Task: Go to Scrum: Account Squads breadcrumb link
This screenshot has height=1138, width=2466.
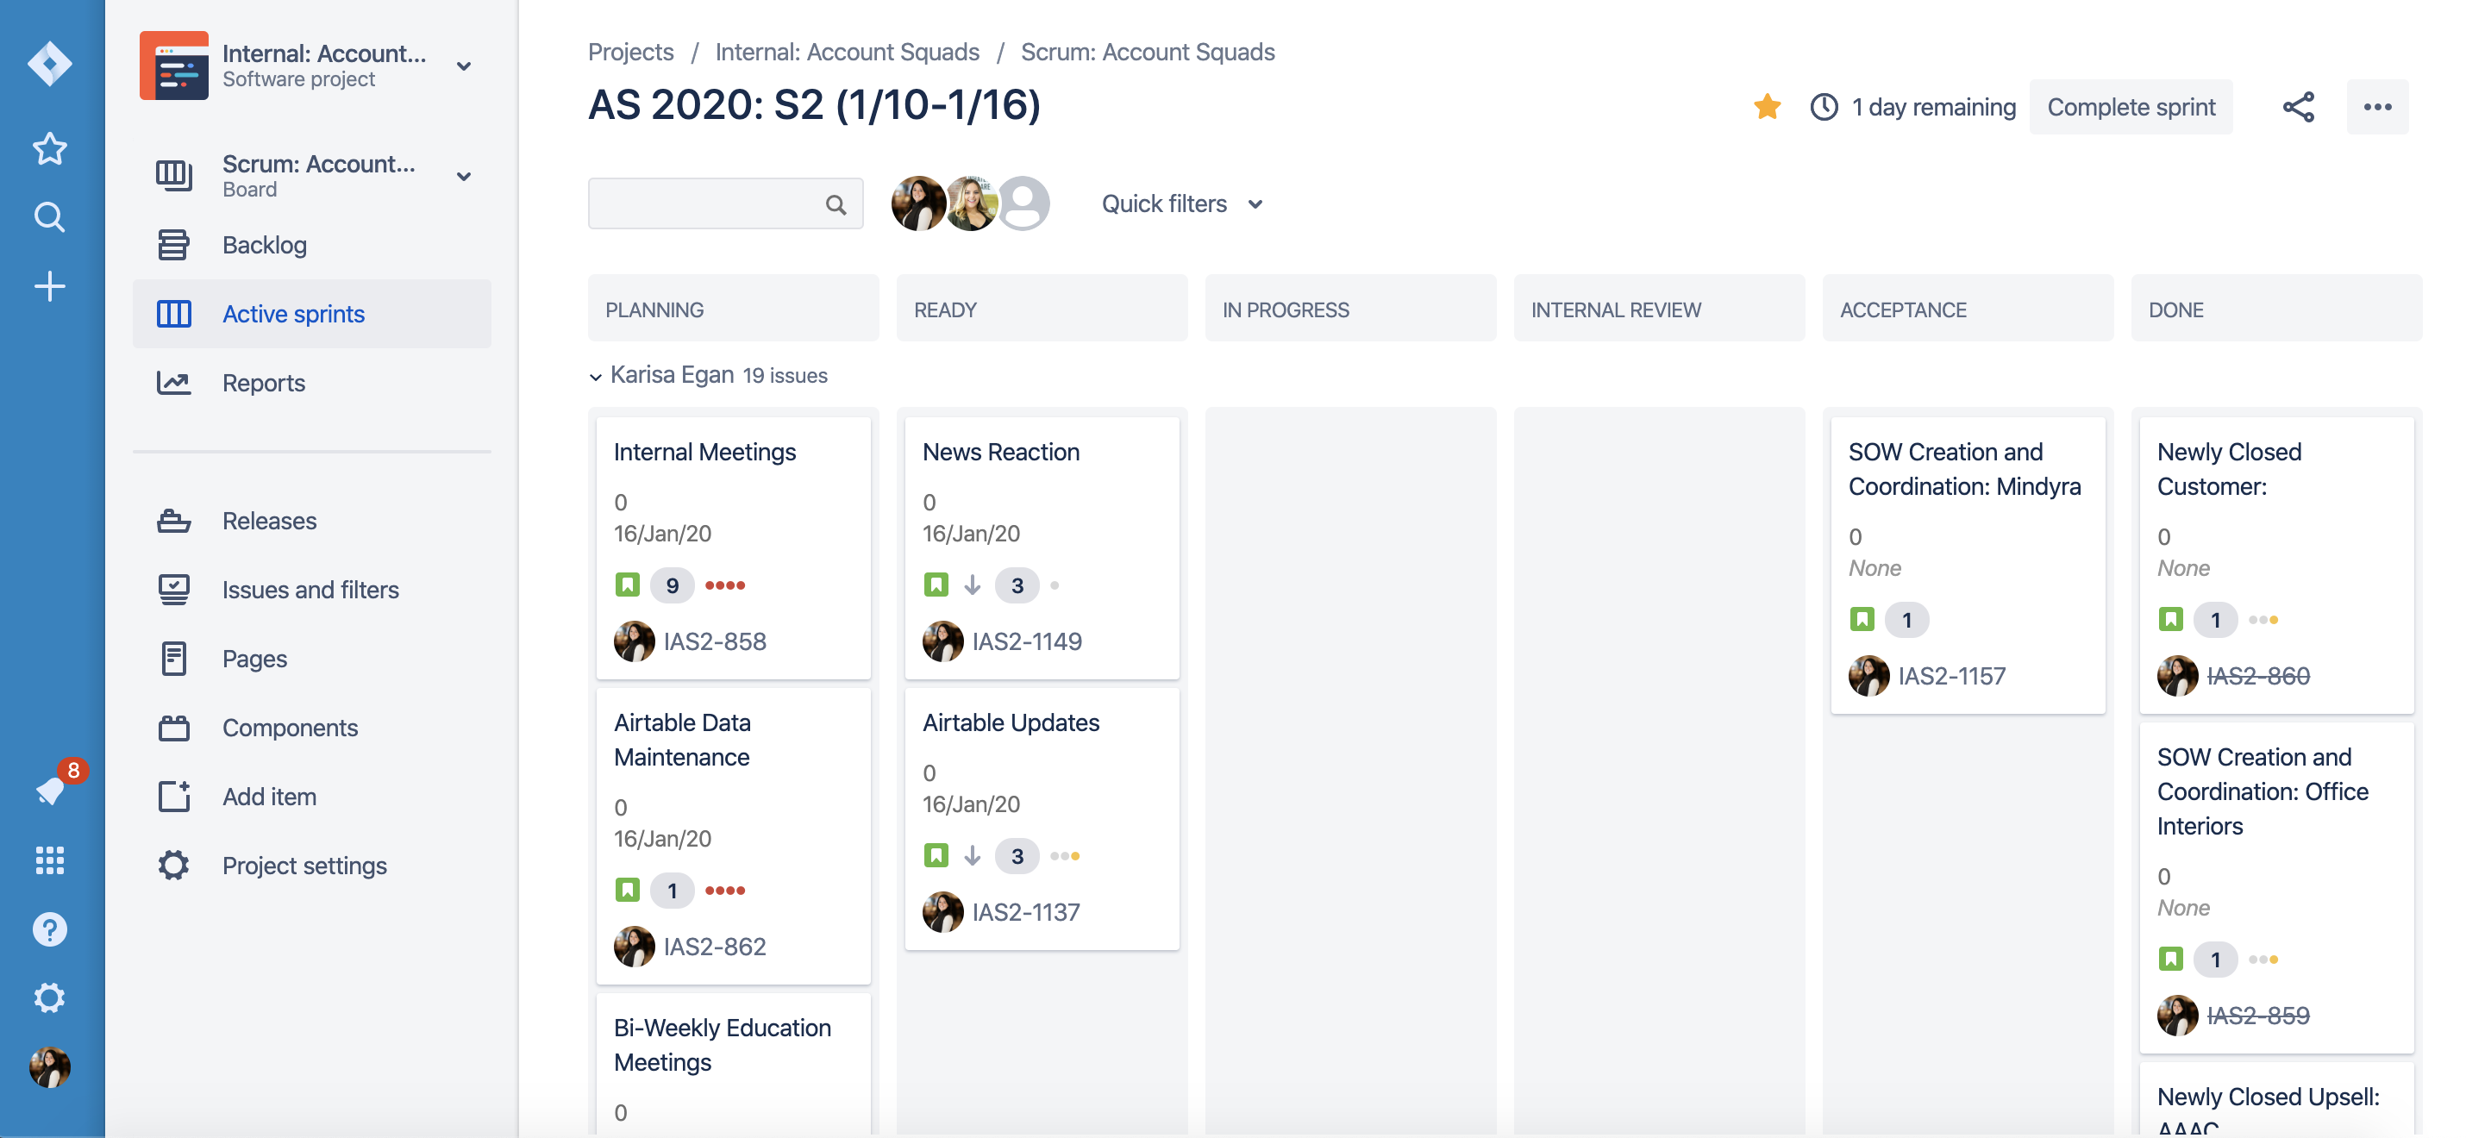Action: (x=1147, y=52)
